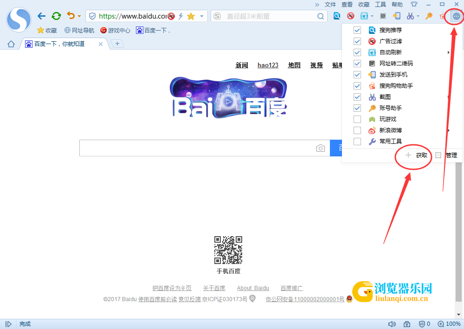Open the hao123 link
The width and height of the screenshot is (464, 329).
click(x=268, y=65)
